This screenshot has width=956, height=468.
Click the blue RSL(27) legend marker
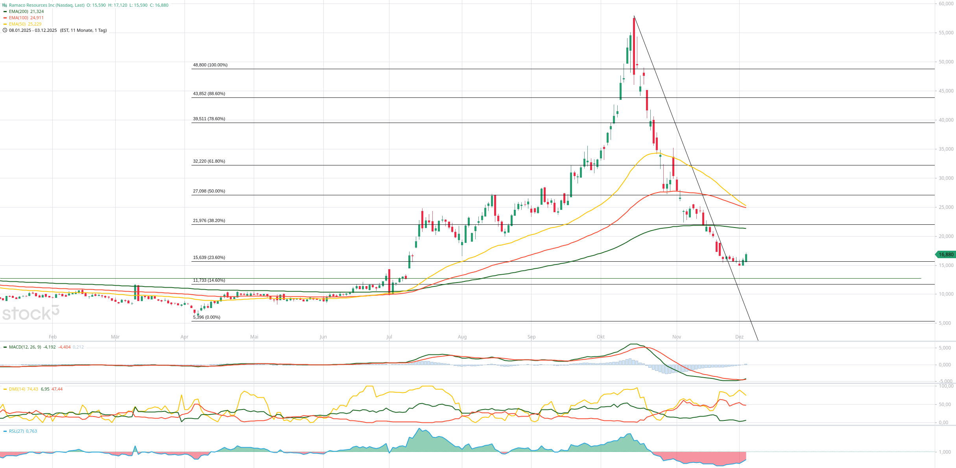[x=5, y=431]
